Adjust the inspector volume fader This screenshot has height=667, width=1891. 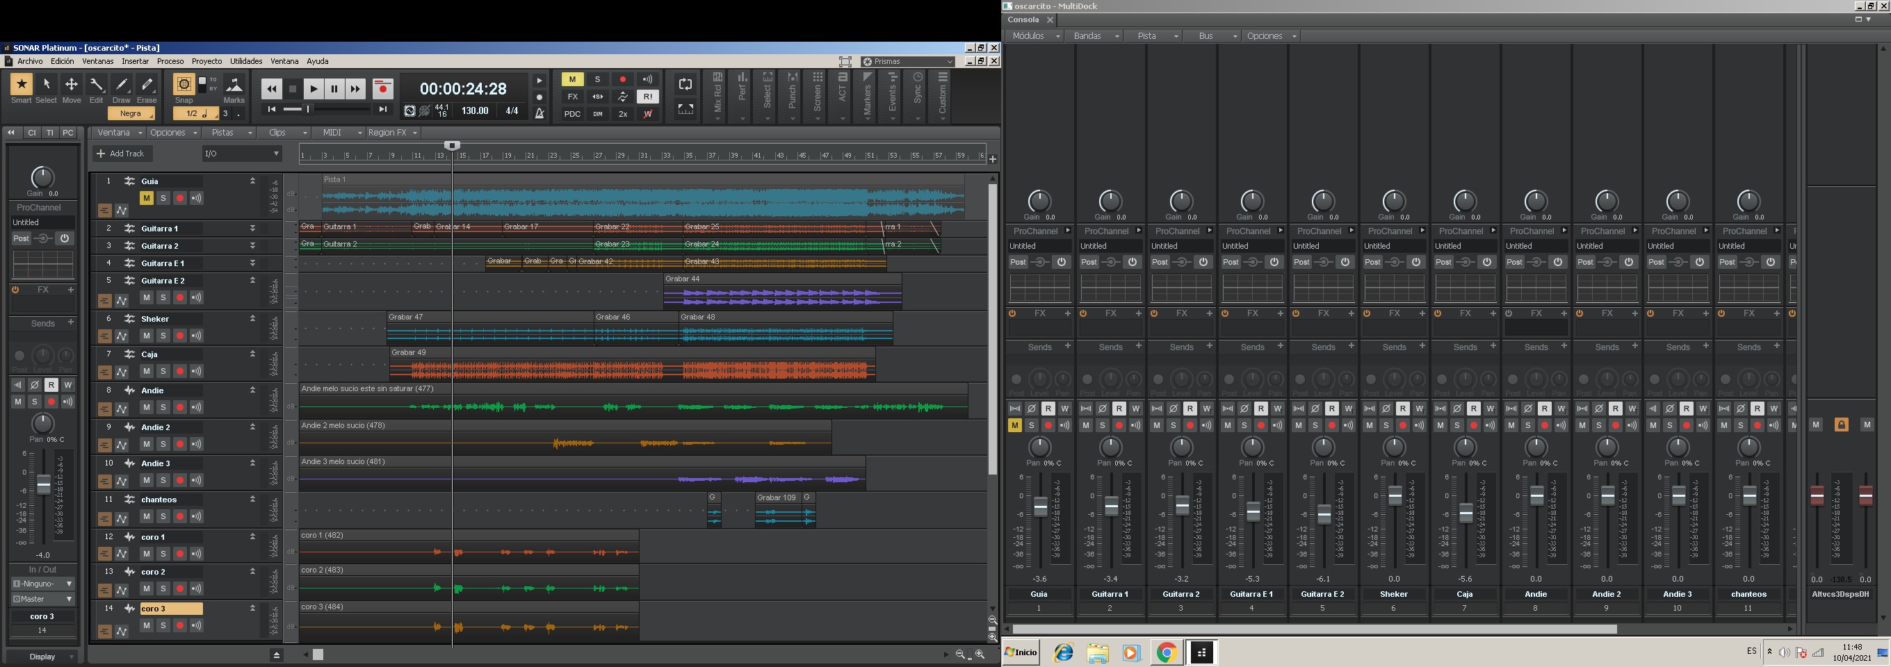coord(43,485)
